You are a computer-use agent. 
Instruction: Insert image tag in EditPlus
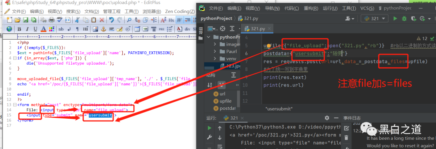[x=95, y=29]
